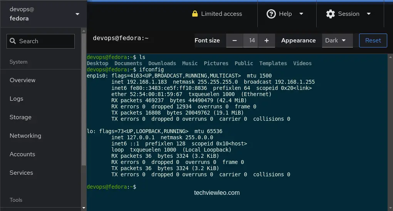Increase font size with plus button
393x211 pixels.
(x=266, y=41)
